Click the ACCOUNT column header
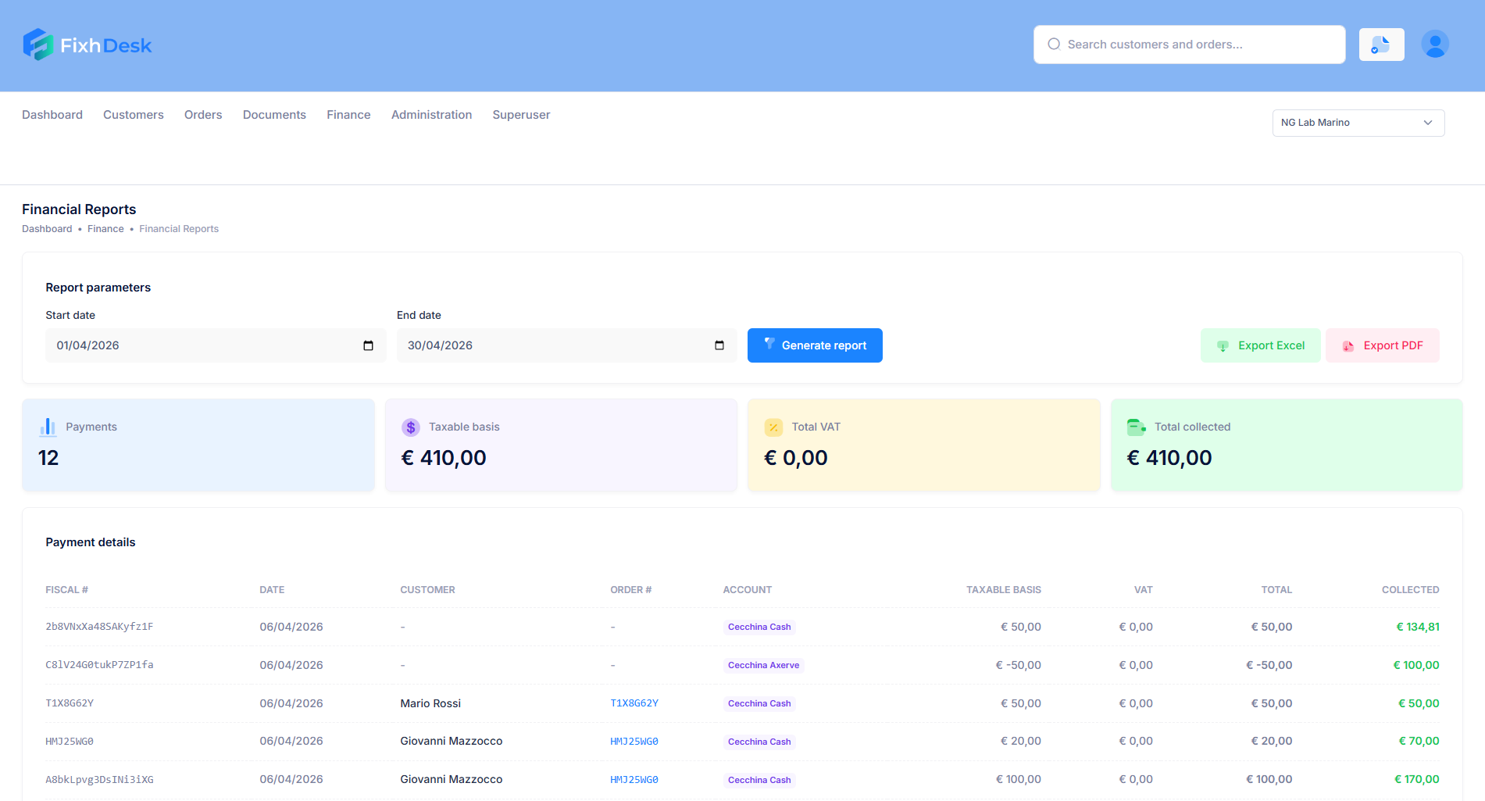 tap(747, 590)
